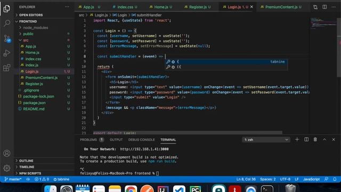Click the editor horizontal scrollbar

point(187,133)
